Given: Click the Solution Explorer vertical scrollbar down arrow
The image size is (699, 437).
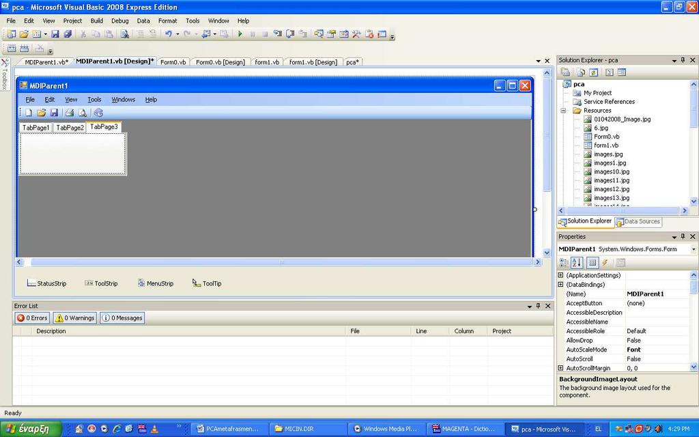Looking at the screenshot, I should 694,201.
